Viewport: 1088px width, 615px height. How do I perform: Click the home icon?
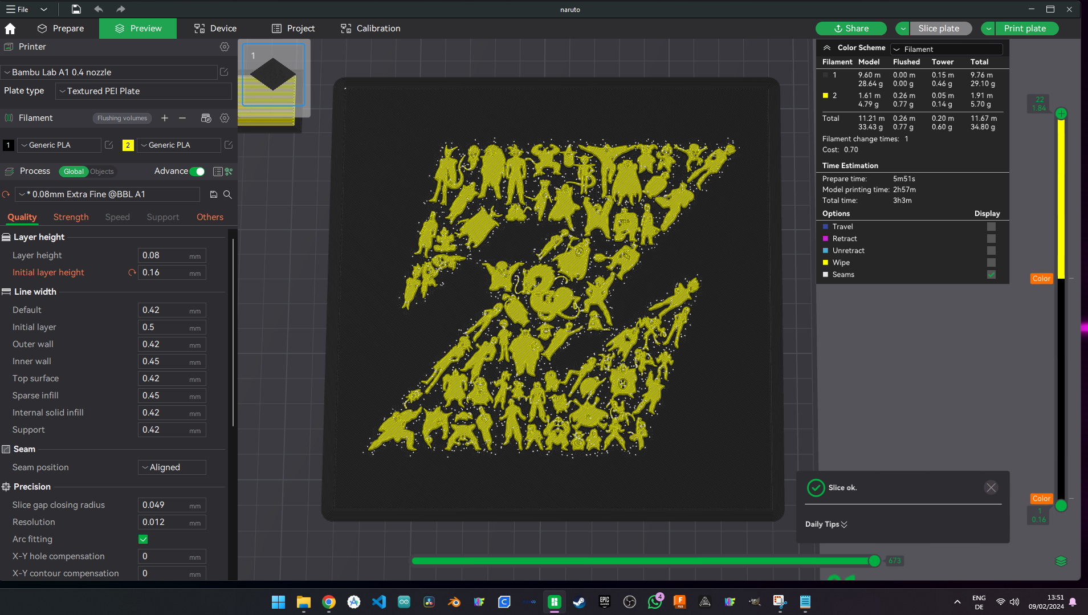10,28
